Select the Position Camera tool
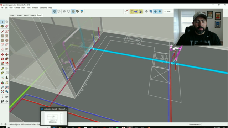The height and width of the screenshot is (128, 228). [x=2, y=97]
